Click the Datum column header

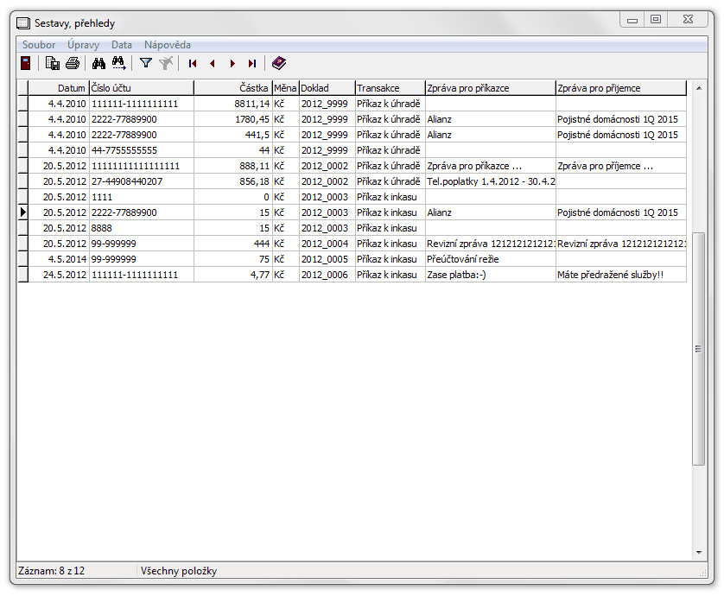(59, 88)
